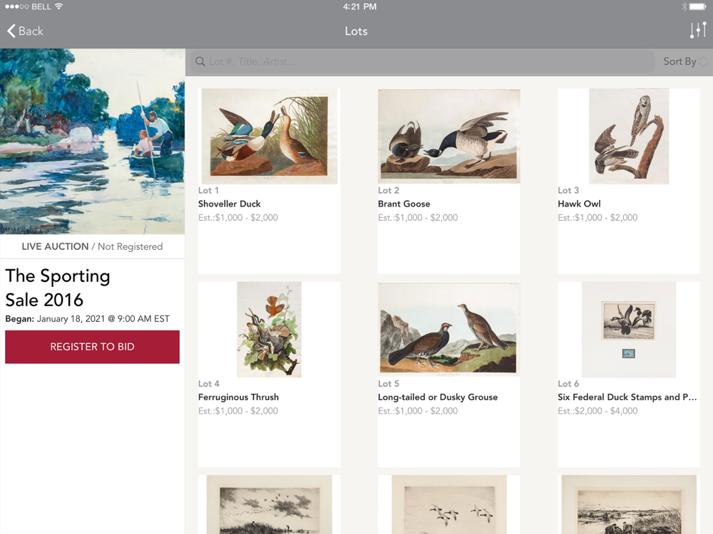Tap Hawk Owl estimate text

coord(597,217)
